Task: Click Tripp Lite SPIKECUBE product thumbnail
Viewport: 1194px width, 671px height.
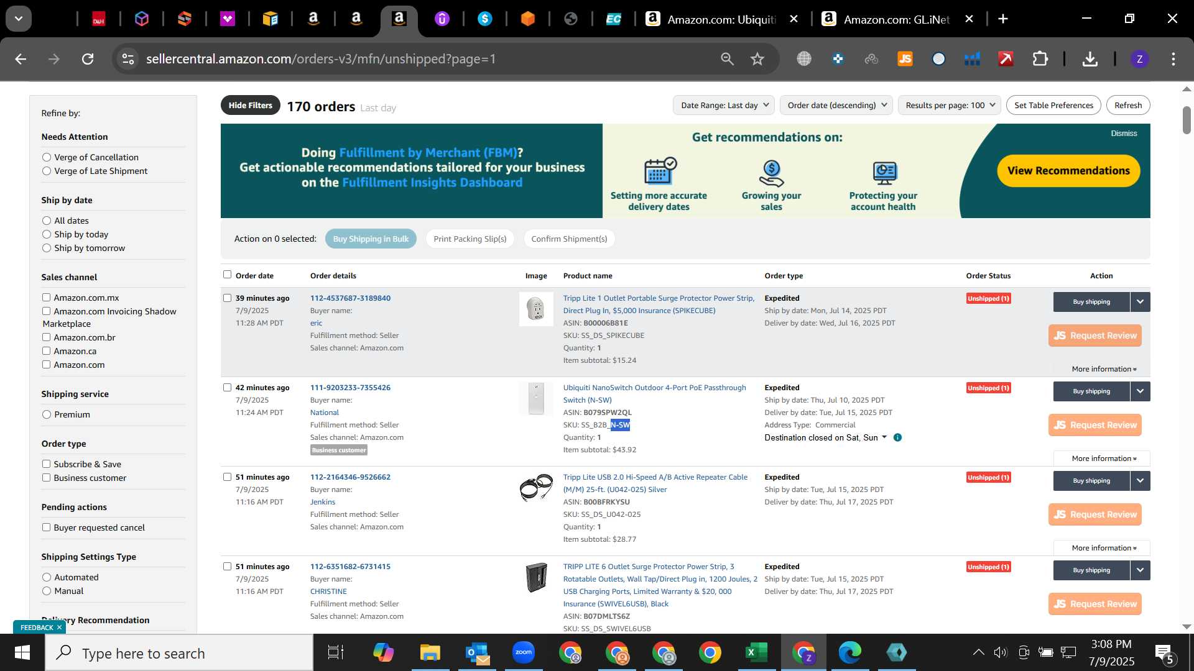Action: pos(536,309)
